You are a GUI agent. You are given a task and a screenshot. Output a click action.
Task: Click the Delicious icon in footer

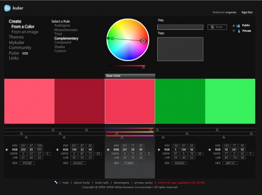pos(56,182)
